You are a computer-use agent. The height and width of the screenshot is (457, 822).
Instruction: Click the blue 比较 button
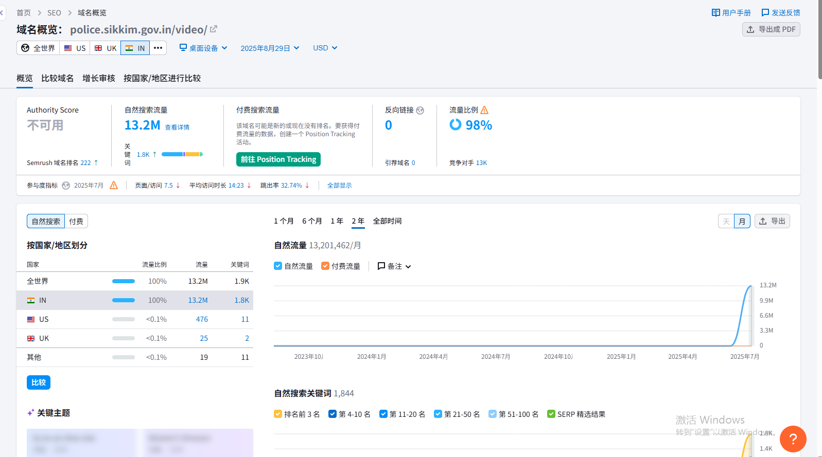tap(39, 382)
